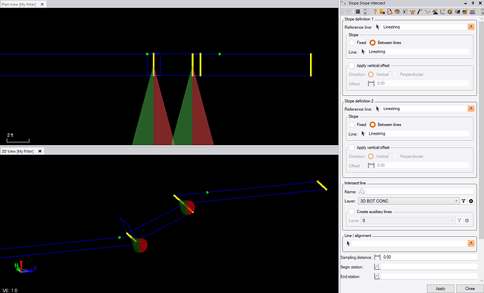Pick Slope definition 1 reference line with cursor icon

(x=377, y=27)
